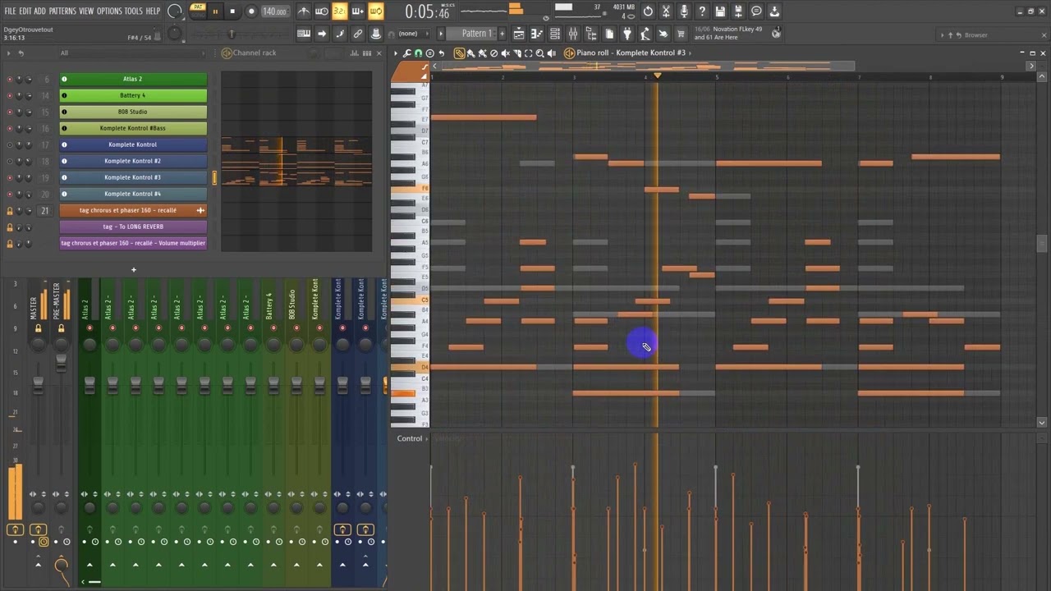The image size is (1051, 591).
Task: Click the piano roll vertical scrollbar
Action: click(x=1042, y=245)
